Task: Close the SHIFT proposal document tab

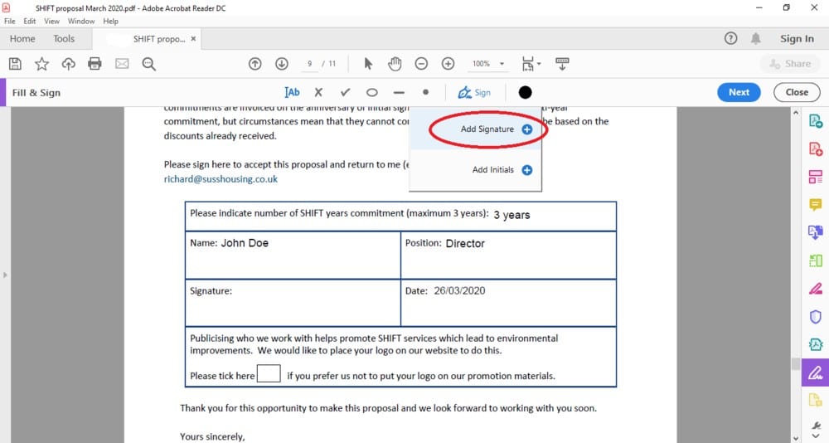Action: pos(193,39)
